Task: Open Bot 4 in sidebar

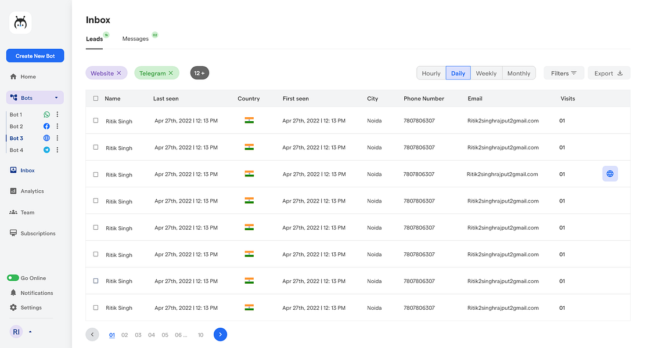Action: point(16,150)
